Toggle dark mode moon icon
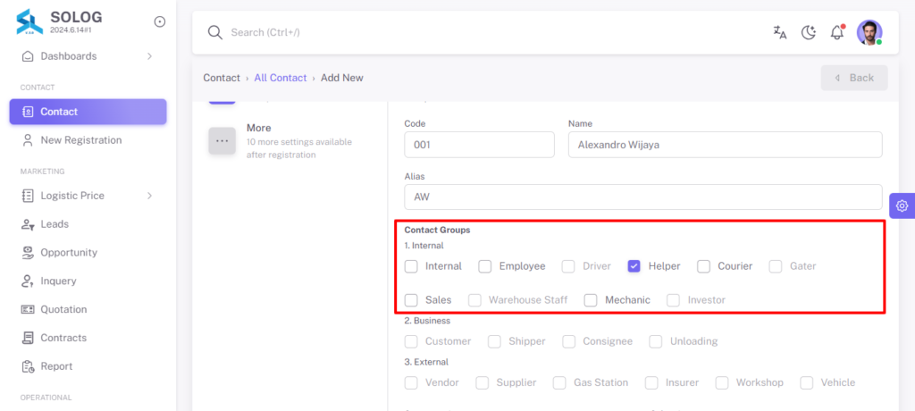 pyautogui.click(x=808, y=32)
